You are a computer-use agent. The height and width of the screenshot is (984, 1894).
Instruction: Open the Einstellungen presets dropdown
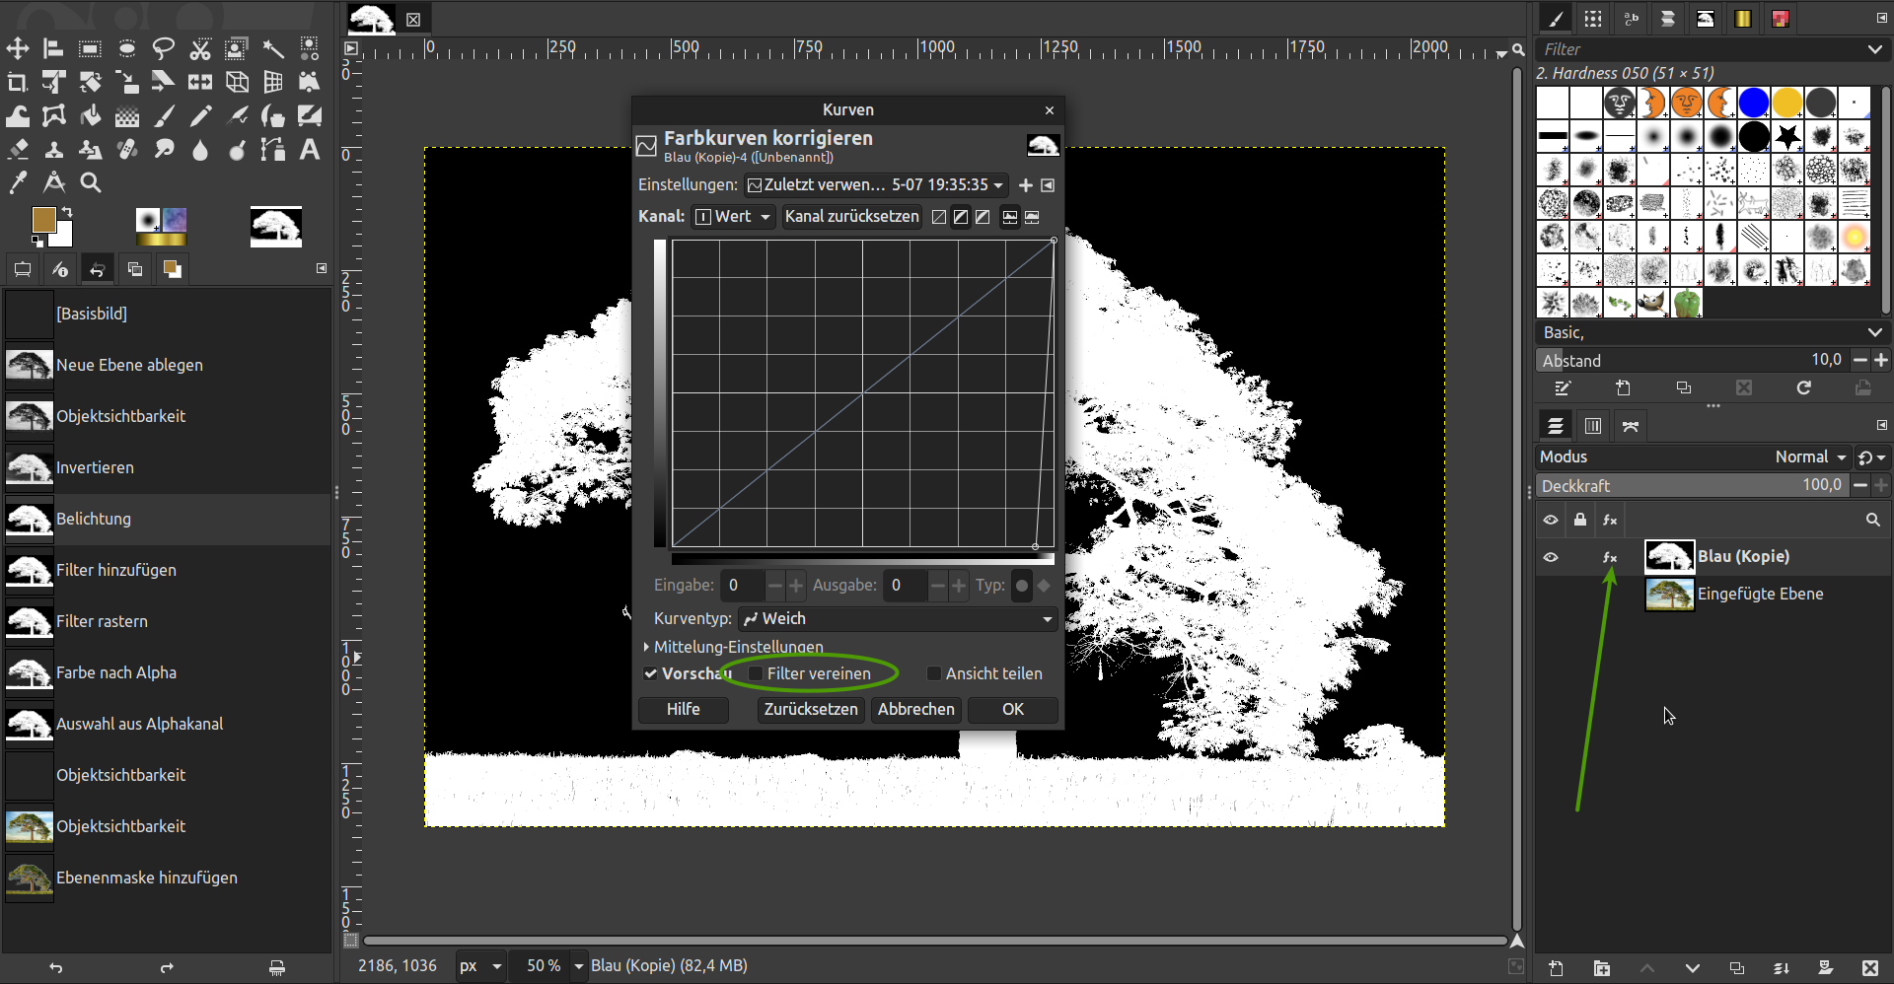point(876,184)
